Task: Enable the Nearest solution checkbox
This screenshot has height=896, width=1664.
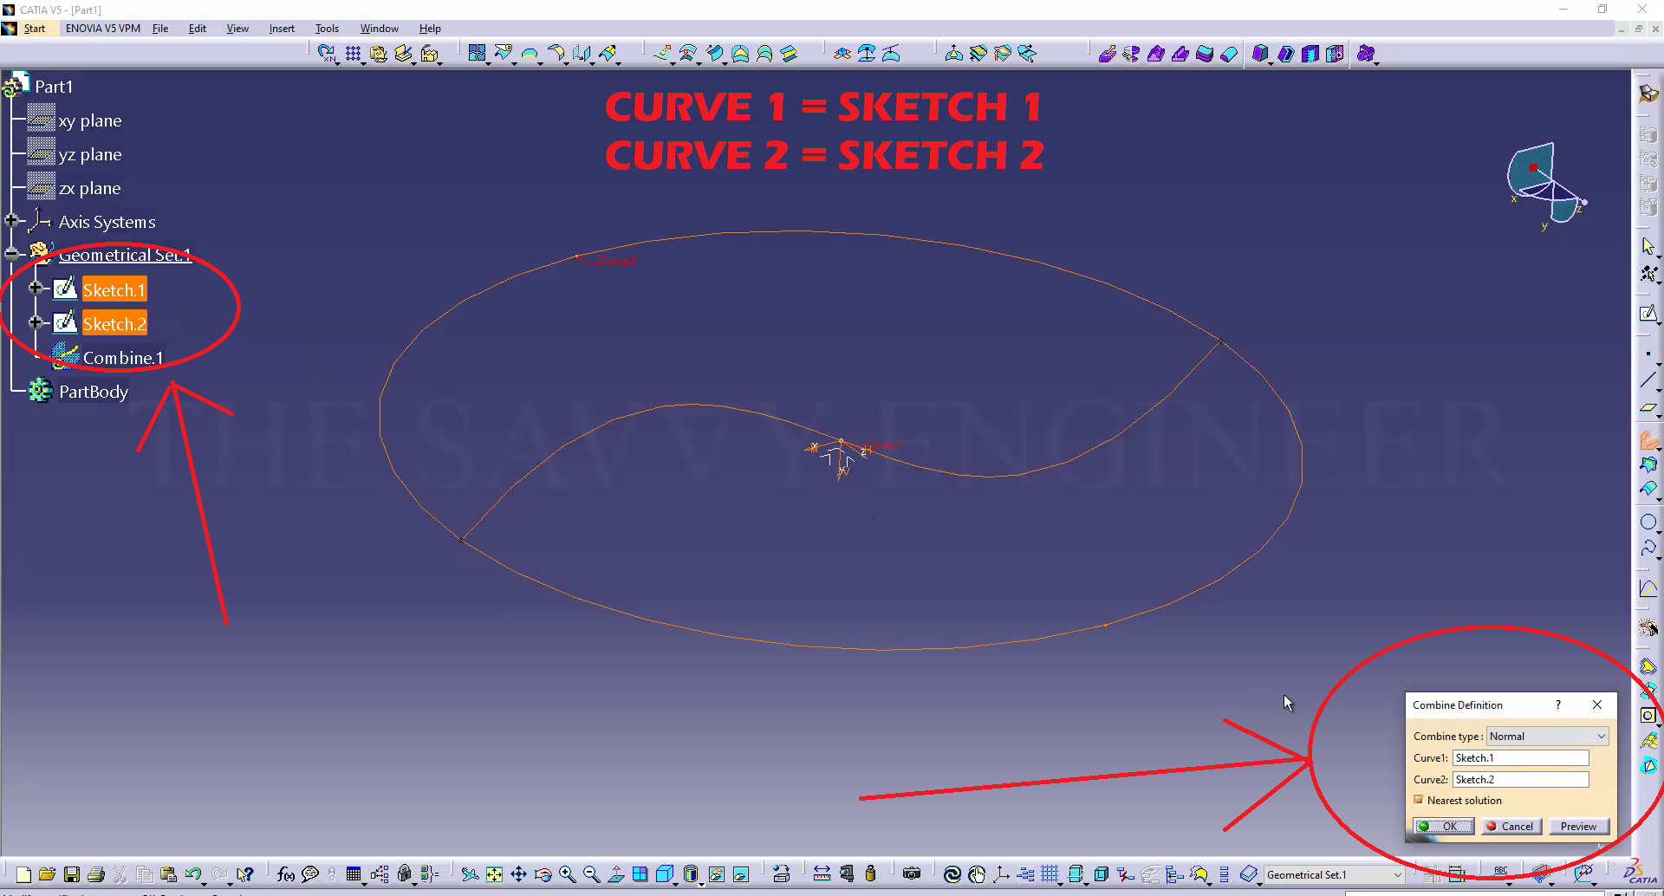Action: pos(1419,800)
